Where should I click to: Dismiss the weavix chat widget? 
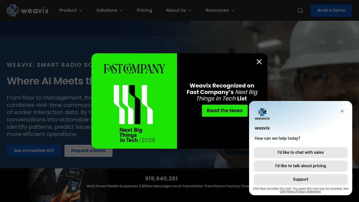[x=342, y=111]
